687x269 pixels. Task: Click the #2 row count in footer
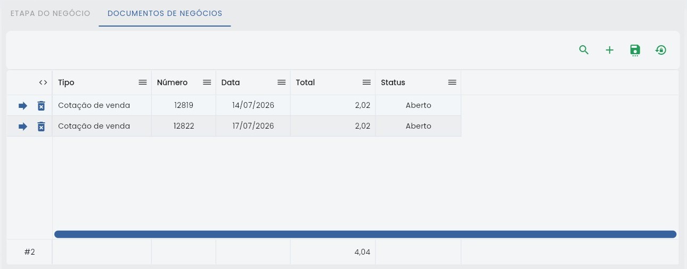[29, 252]
